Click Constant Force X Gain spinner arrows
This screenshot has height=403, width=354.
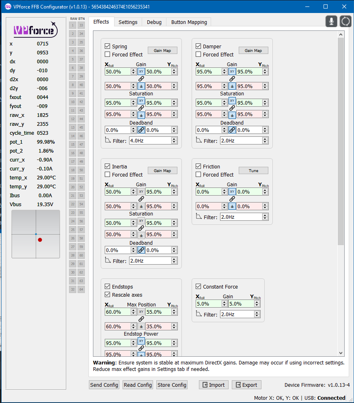tap(224, 304)
